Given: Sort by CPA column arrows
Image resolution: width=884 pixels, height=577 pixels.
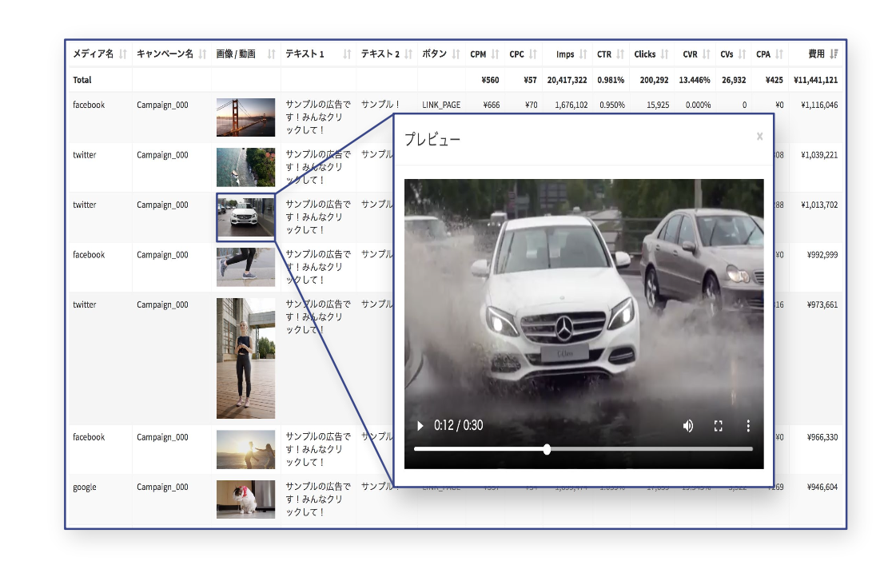Looking at the screenshot, I should [x=779, y=54].
